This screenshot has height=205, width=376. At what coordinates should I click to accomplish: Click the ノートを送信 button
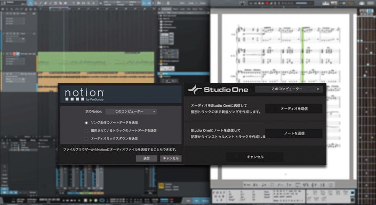[x=294, y=133]
